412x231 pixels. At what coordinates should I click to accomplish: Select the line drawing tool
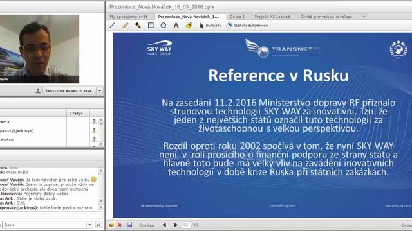112,26
